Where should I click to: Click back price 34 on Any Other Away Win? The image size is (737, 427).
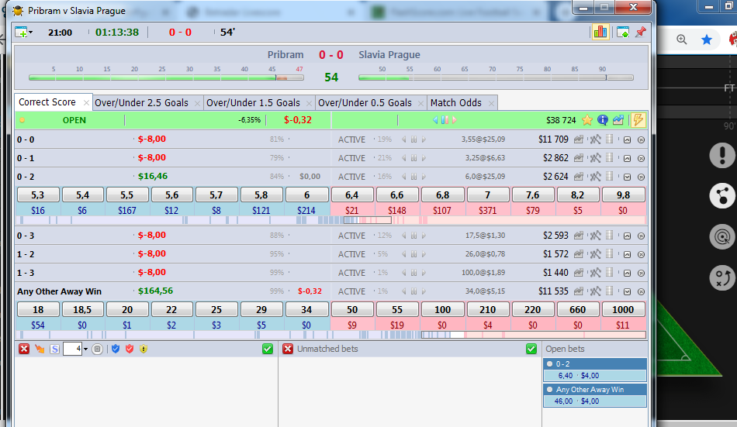tap(307, 309)
